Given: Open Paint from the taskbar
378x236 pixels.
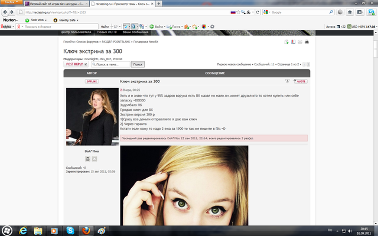Looking at the screenshot, I should [102, 231].
